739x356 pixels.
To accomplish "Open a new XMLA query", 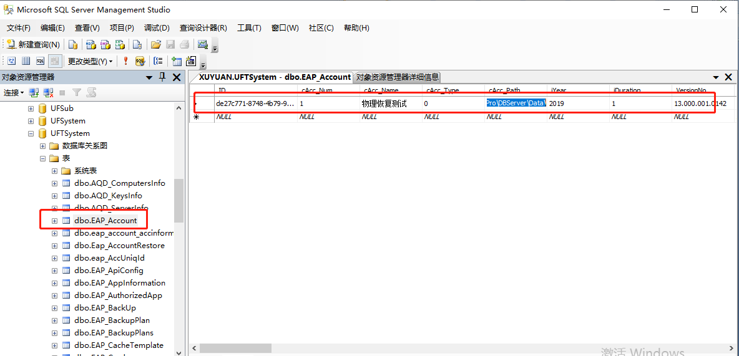I will click(x=120, y=45).
